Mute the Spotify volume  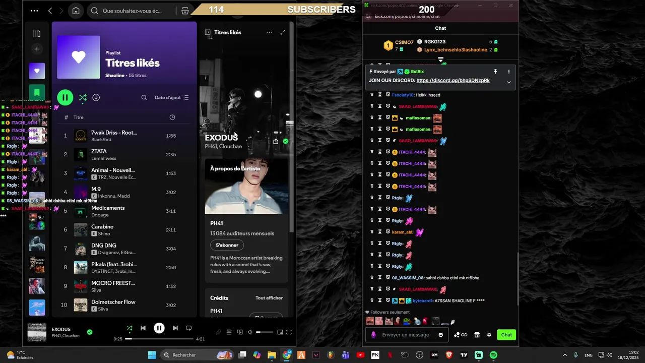pos(250,332)
